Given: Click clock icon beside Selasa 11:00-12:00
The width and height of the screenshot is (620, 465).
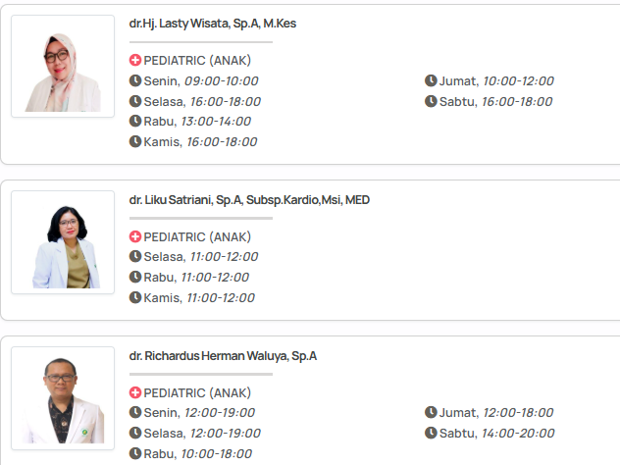Looking at the screenshot, I should 135,256.
